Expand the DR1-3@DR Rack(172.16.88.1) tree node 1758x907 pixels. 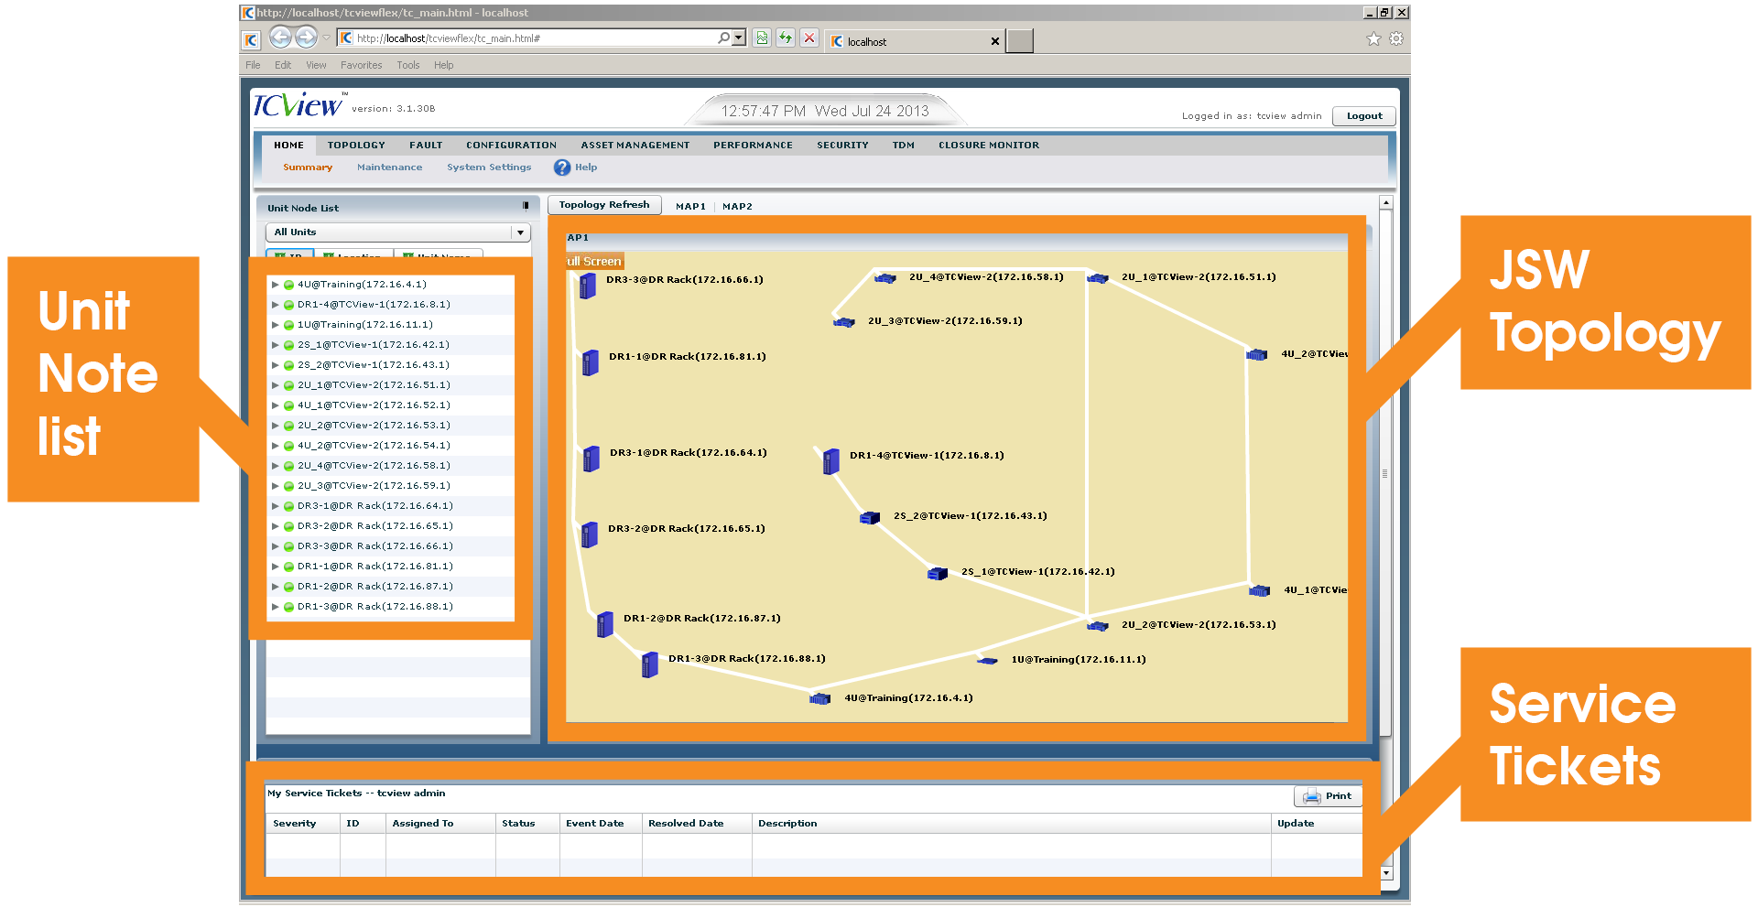point(275,607)
